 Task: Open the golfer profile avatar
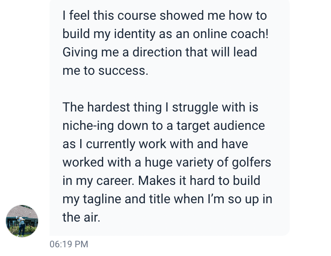point(22,221)
